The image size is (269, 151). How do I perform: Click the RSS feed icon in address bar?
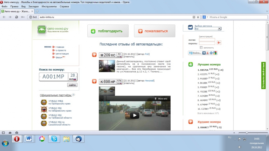coord(194,17)
